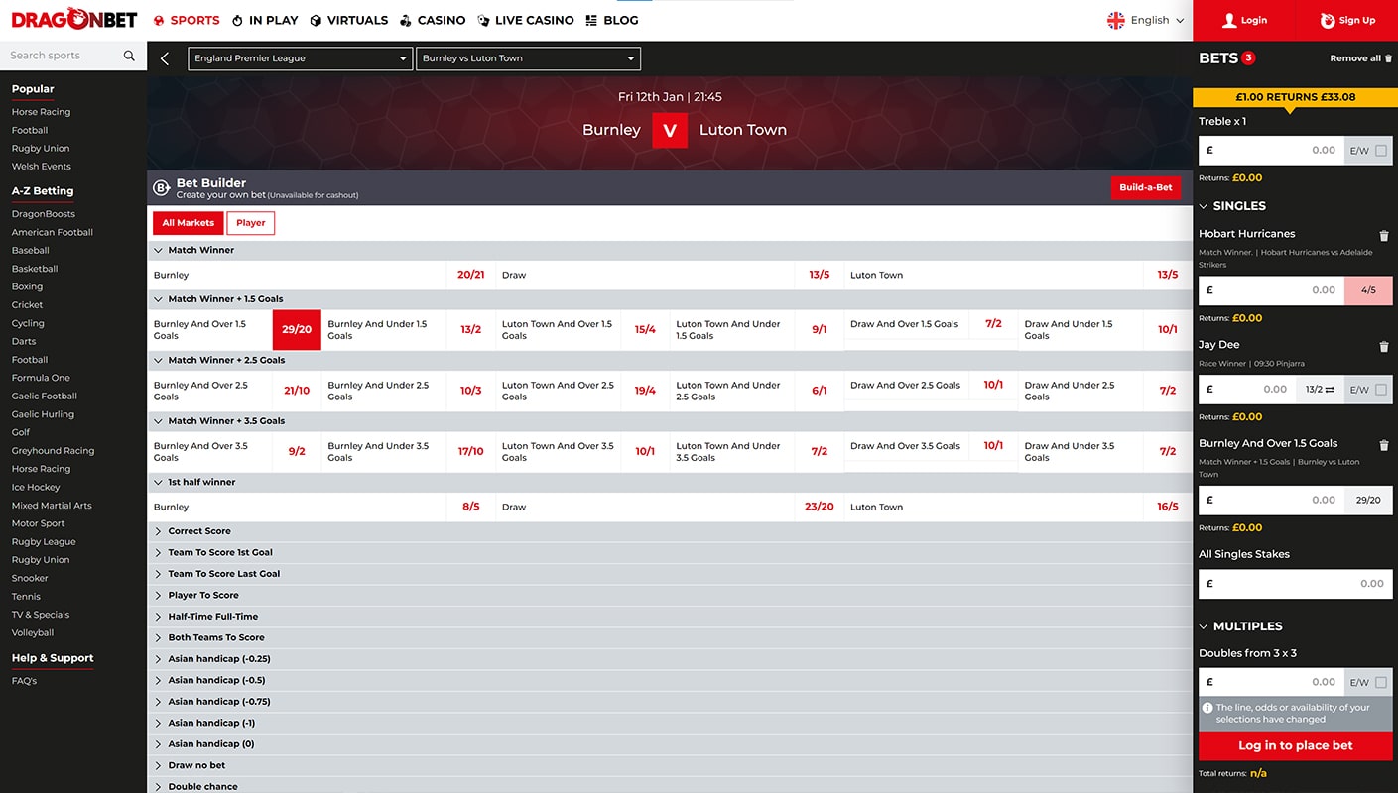Image resolution: width=1398 pixels, height=793 pixels.
Task: Open the BLOG tab
Action: tap(612, 20)
